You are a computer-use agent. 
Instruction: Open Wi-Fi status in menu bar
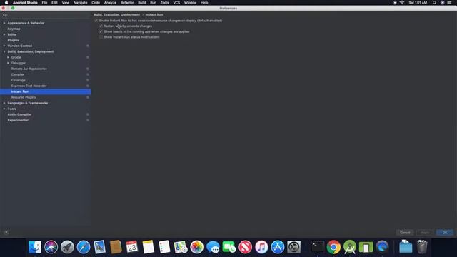click(x=402, y=3)
